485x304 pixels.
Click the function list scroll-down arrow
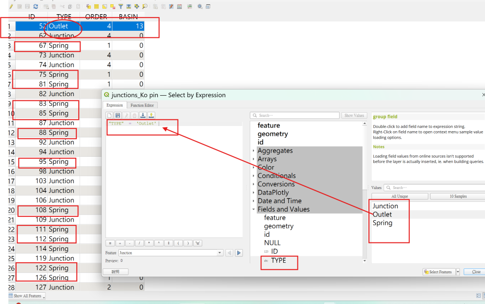tap(365, 261)
